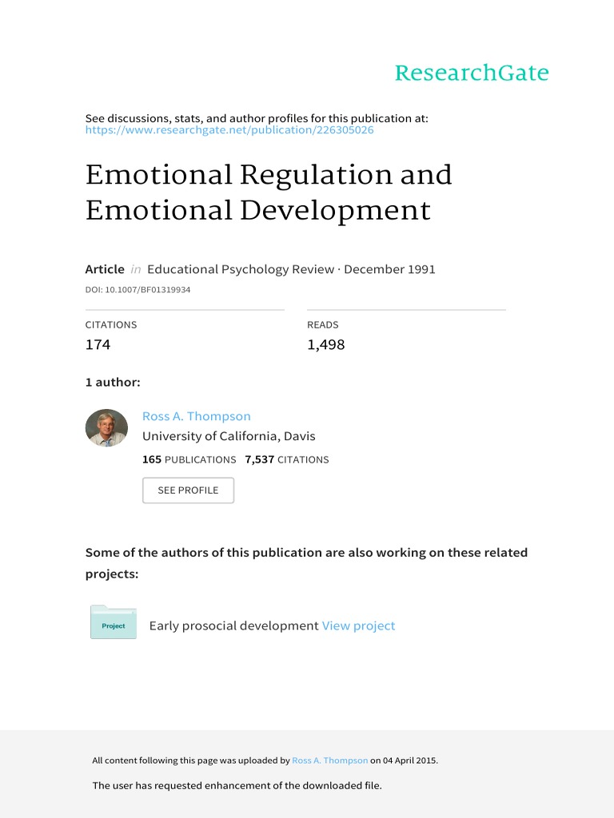Click the 165 Publications stat

coord(189,459)
